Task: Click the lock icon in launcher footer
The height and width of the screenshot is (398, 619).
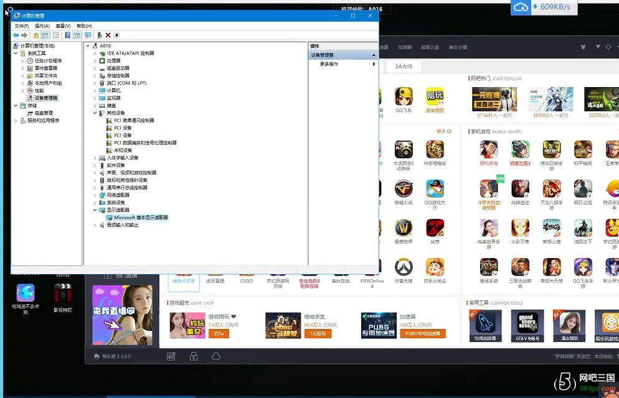Action: [194, 356]
